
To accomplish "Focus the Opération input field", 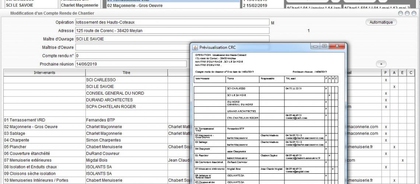I will (172, 22).
